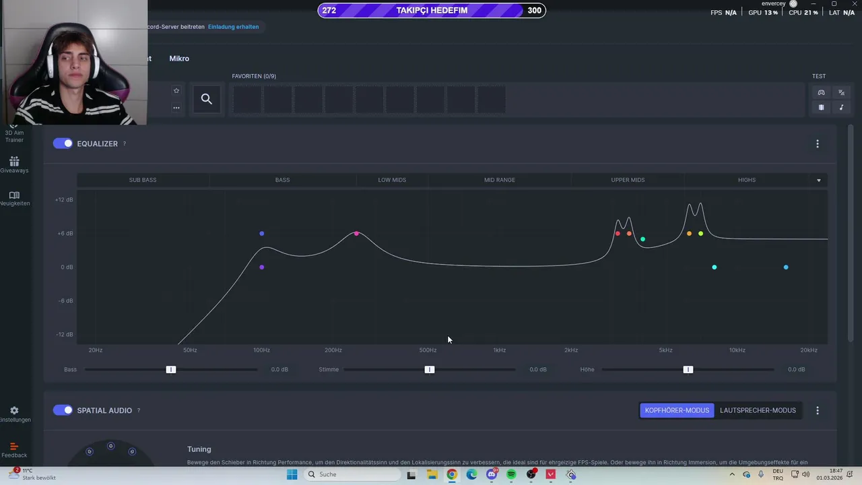Screen dimensions: 862x485
Task: Open the preset three-dot options
Action: pyautogui.click(x=176, y=108)
